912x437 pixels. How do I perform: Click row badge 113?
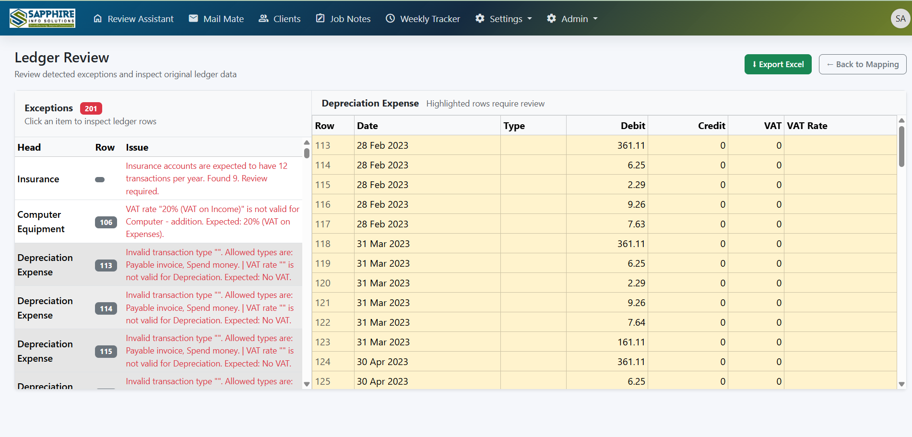[106, 265]
